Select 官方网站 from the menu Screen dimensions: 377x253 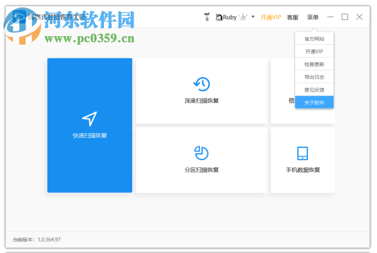pos(314,39)
